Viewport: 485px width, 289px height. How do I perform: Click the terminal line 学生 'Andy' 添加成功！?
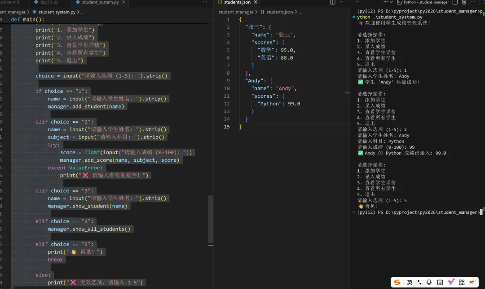click(389, 82)
